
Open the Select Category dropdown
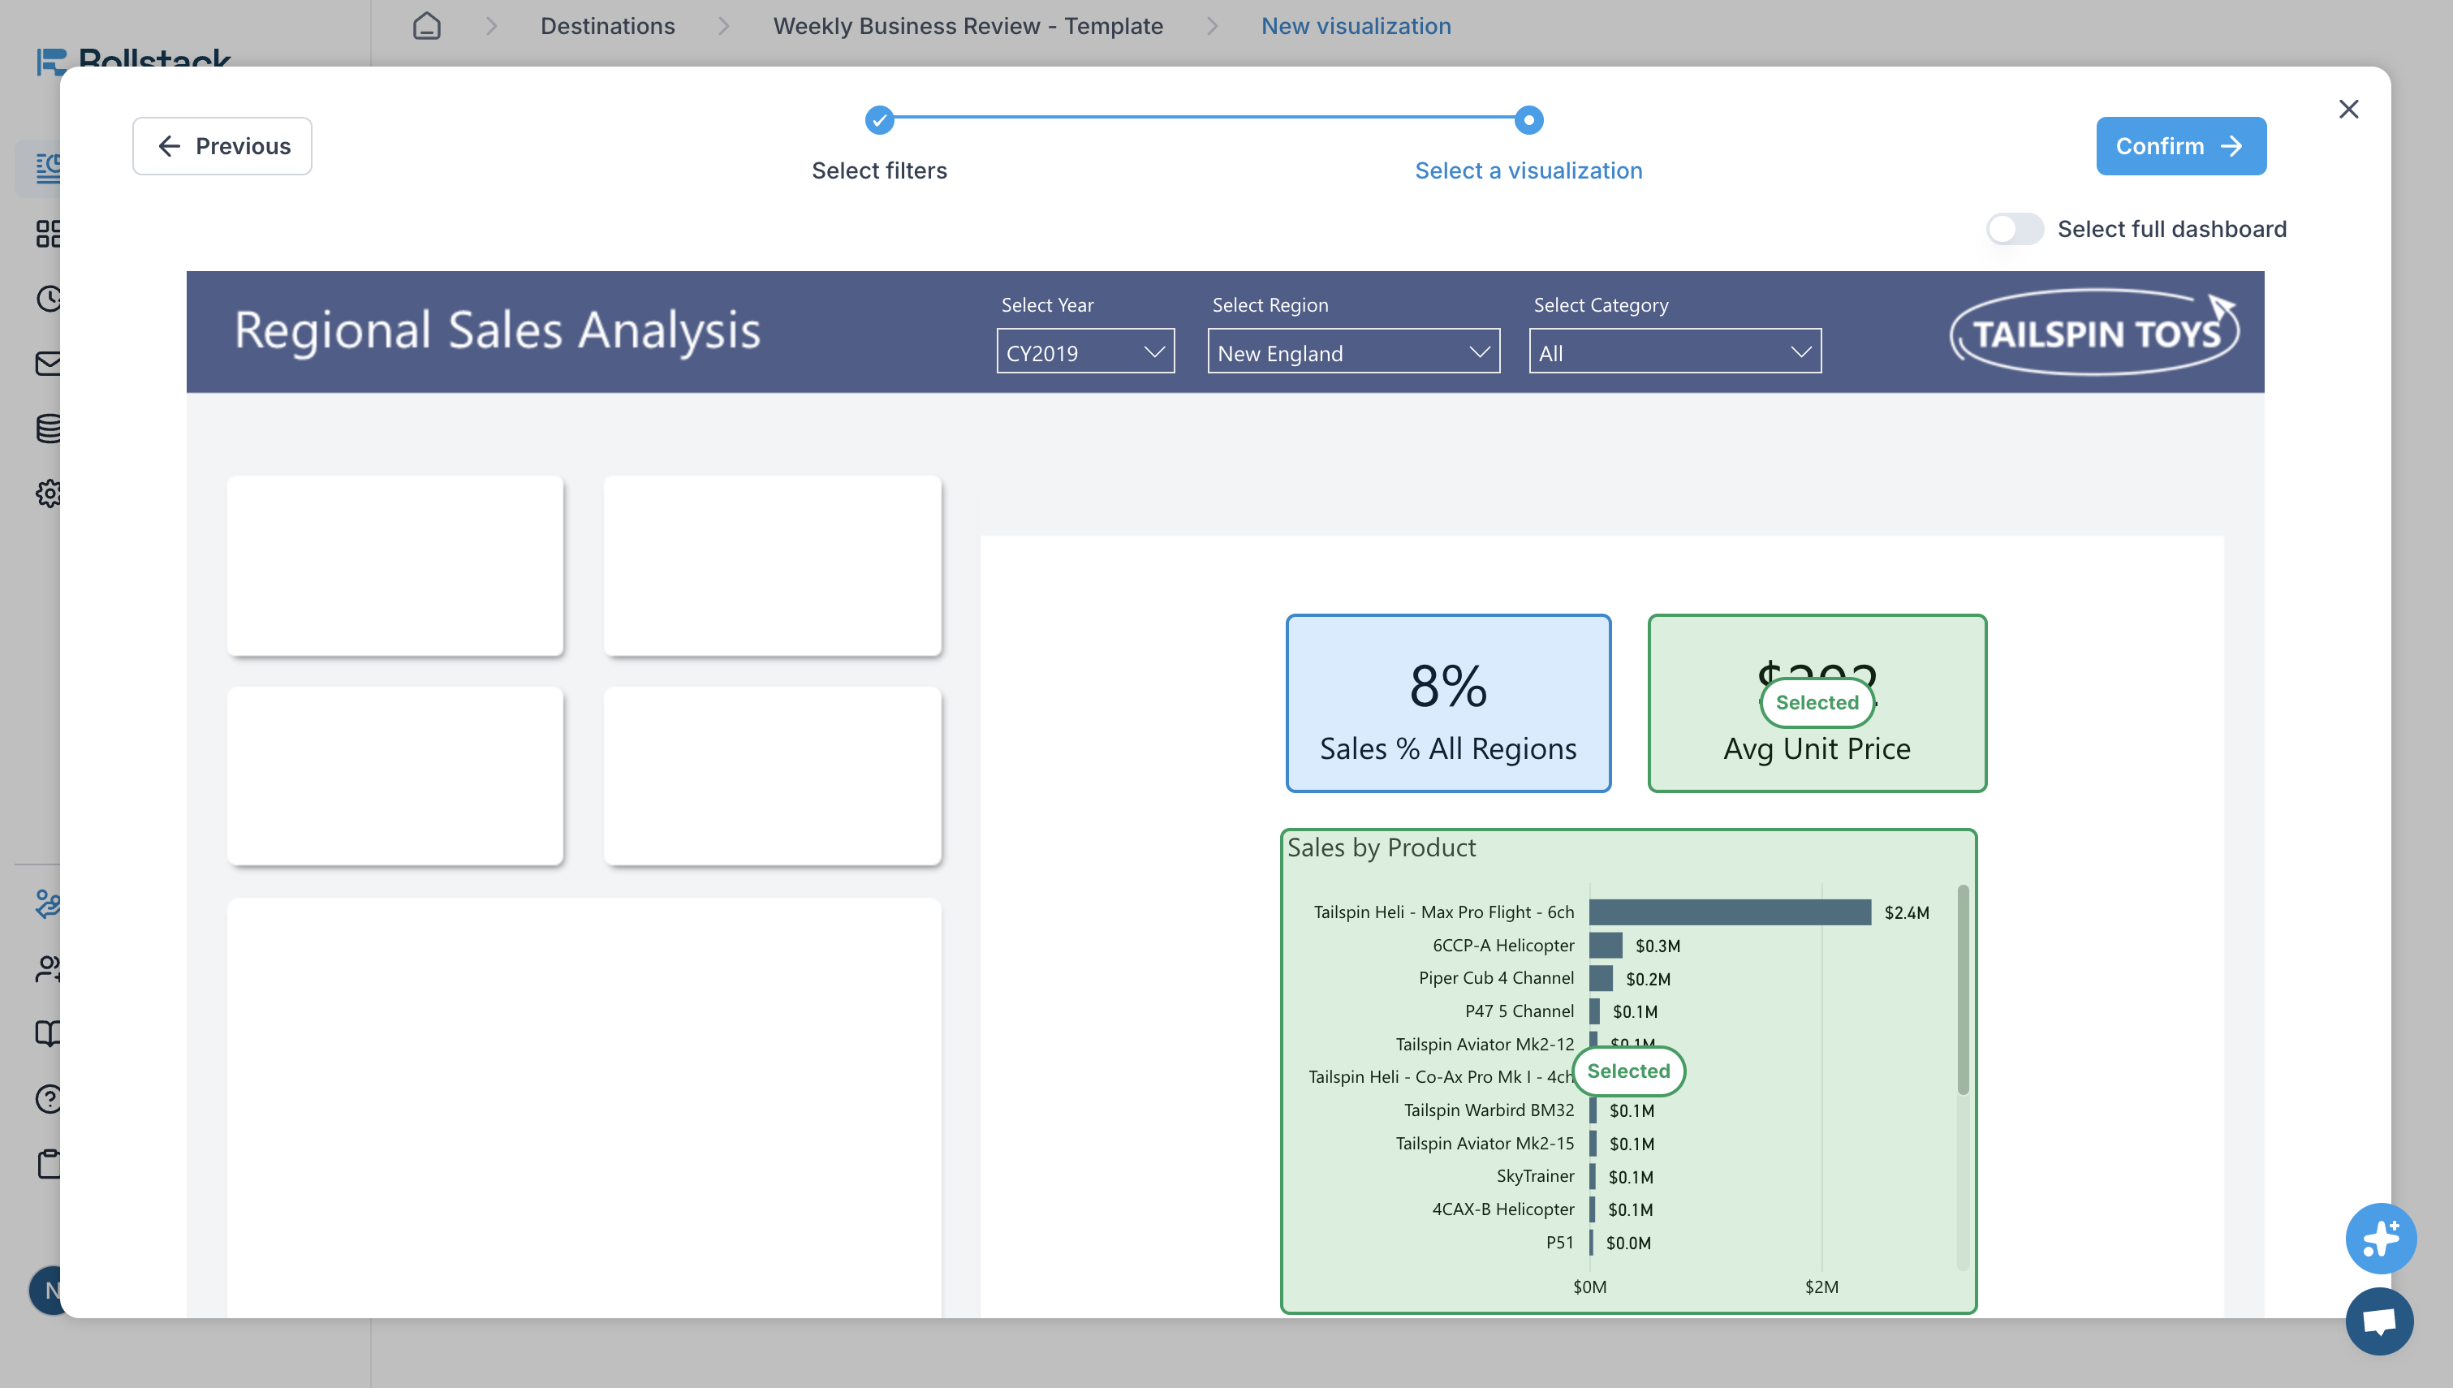point(1675,351)
